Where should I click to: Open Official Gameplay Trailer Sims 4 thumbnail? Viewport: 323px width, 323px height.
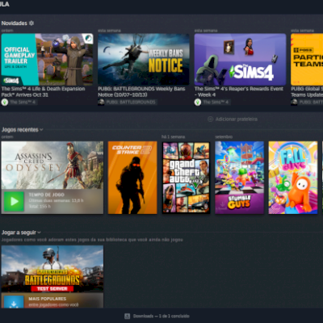tap(47, 60)
